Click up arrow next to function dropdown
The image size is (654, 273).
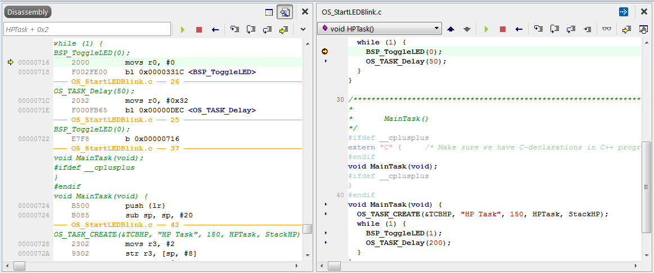point(450,29)
